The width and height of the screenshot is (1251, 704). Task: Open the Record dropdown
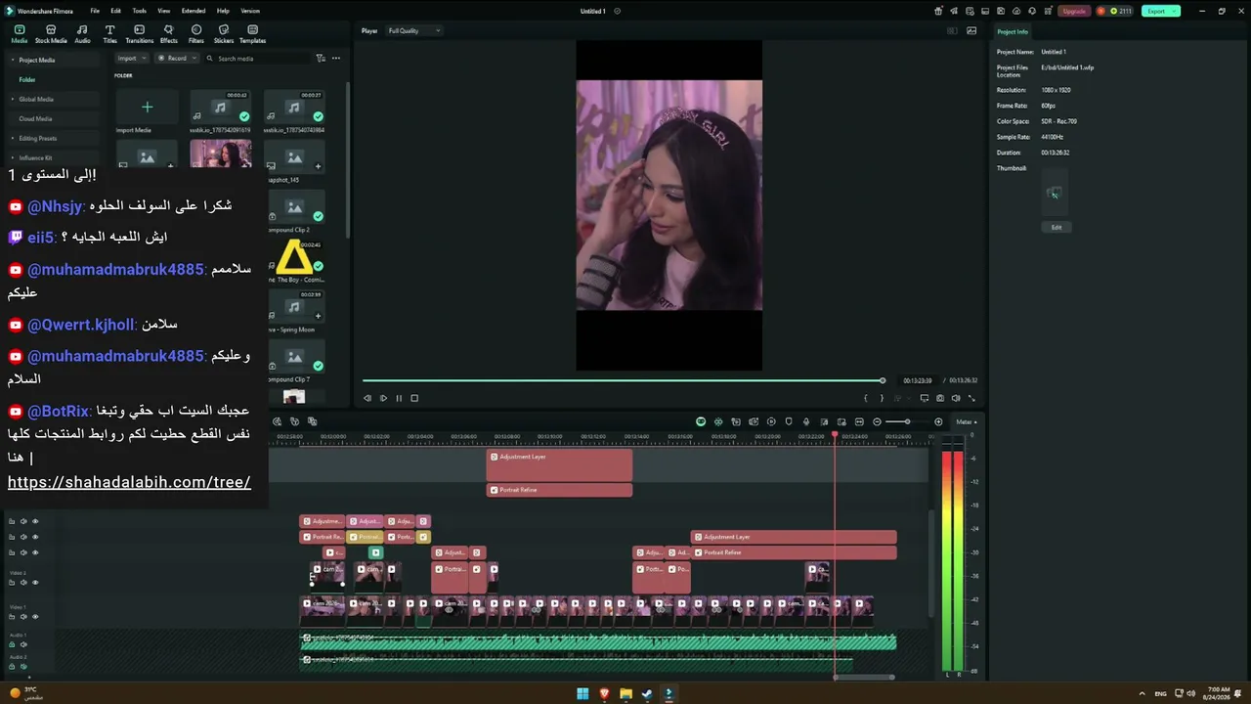[177, 59]
